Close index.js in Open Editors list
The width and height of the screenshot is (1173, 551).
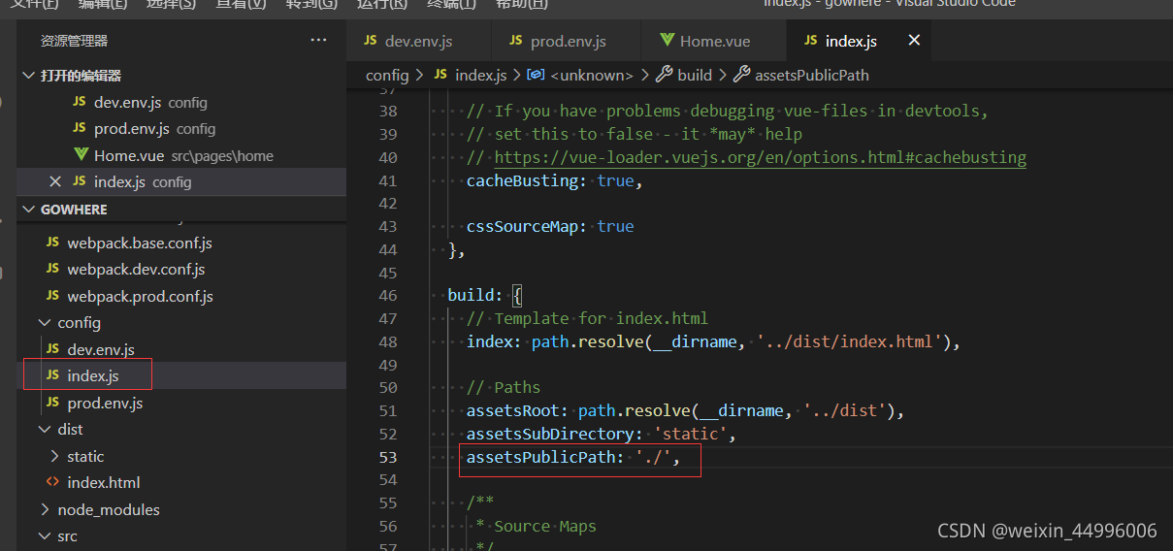pos(55,181)
